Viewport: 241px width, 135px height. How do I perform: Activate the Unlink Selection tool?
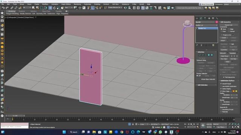pyautogui.click(x=16, y=8)
